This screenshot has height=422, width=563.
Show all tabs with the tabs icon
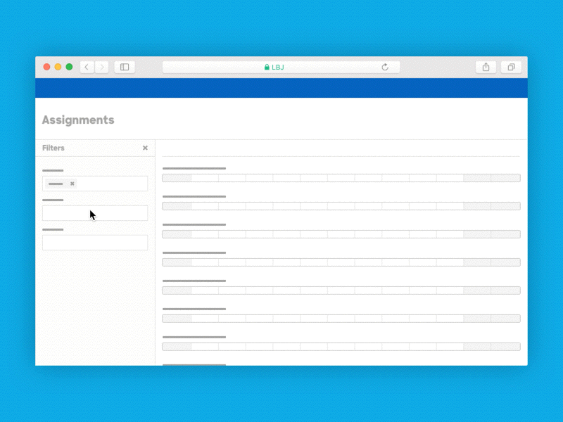(x=512, y=67)
